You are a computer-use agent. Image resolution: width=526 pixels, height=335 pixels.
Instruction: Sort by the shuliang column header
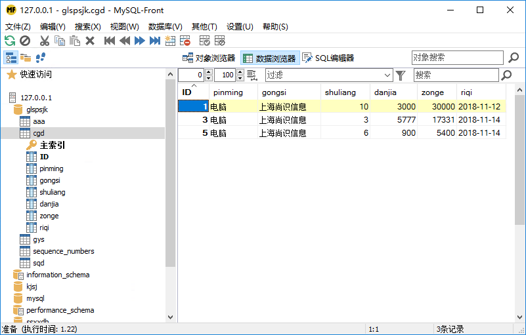(345, 92)
